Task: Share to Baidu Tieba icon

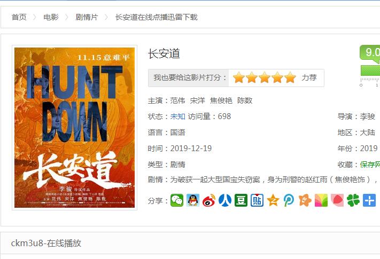Action: pos(257,200)
